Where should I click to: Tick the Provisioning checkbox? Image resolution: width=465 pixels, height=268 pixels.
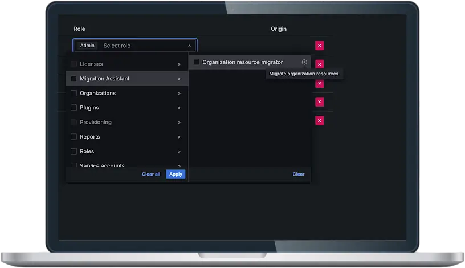[74, 122]
